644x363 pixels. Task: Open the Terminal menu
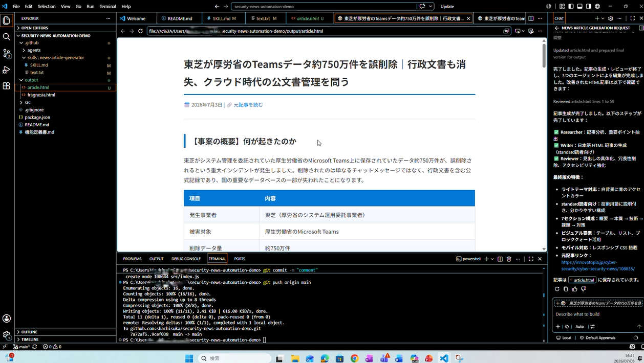pos(108,7)
